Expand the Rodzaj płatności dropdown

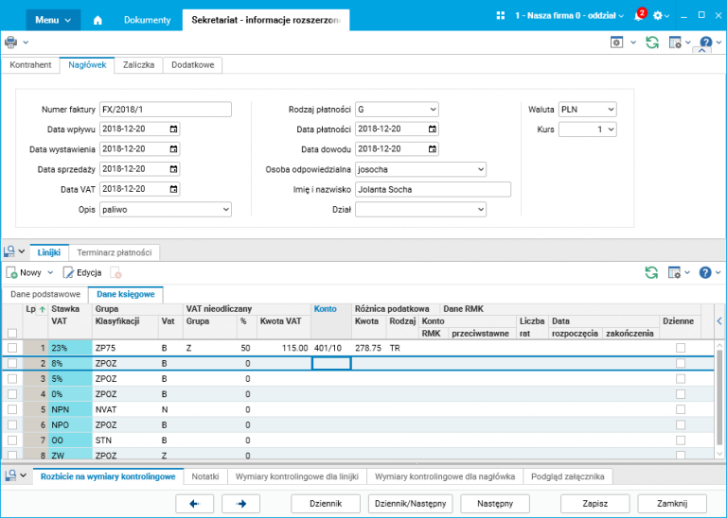[433, 110]
